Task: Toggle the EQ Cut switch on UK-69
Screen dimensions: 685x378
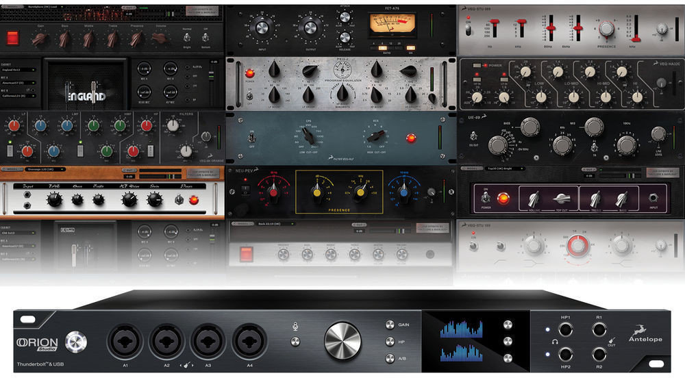Action: tap(473, 137)
